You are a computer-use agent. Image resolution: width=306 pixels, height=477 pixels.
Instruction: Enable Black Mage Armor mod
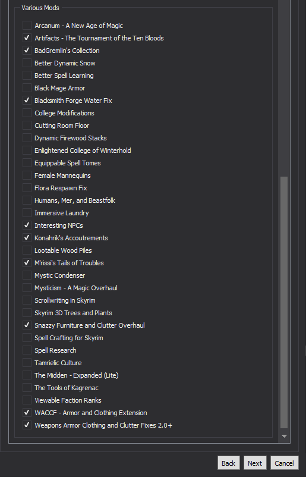click(x=27, y=88)
